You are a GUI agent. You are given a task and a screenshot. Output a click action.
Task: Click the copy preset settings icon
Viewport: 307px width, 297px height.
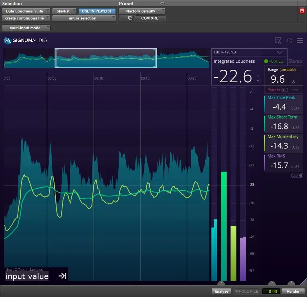(x=130, y=18)
